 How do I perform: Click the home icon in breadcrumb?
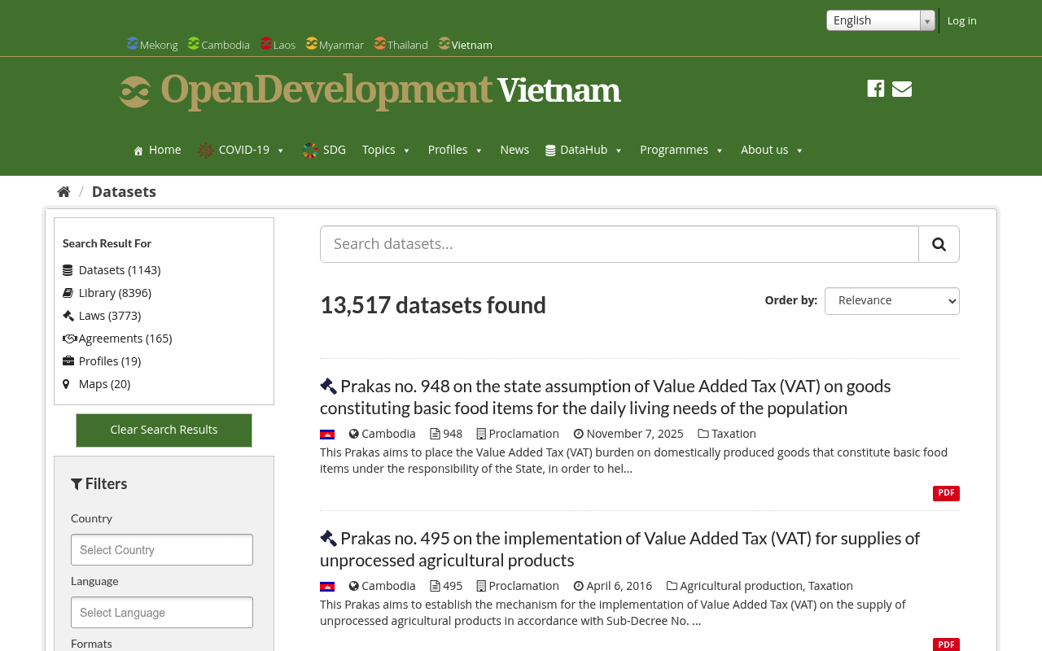pos(63,192)
